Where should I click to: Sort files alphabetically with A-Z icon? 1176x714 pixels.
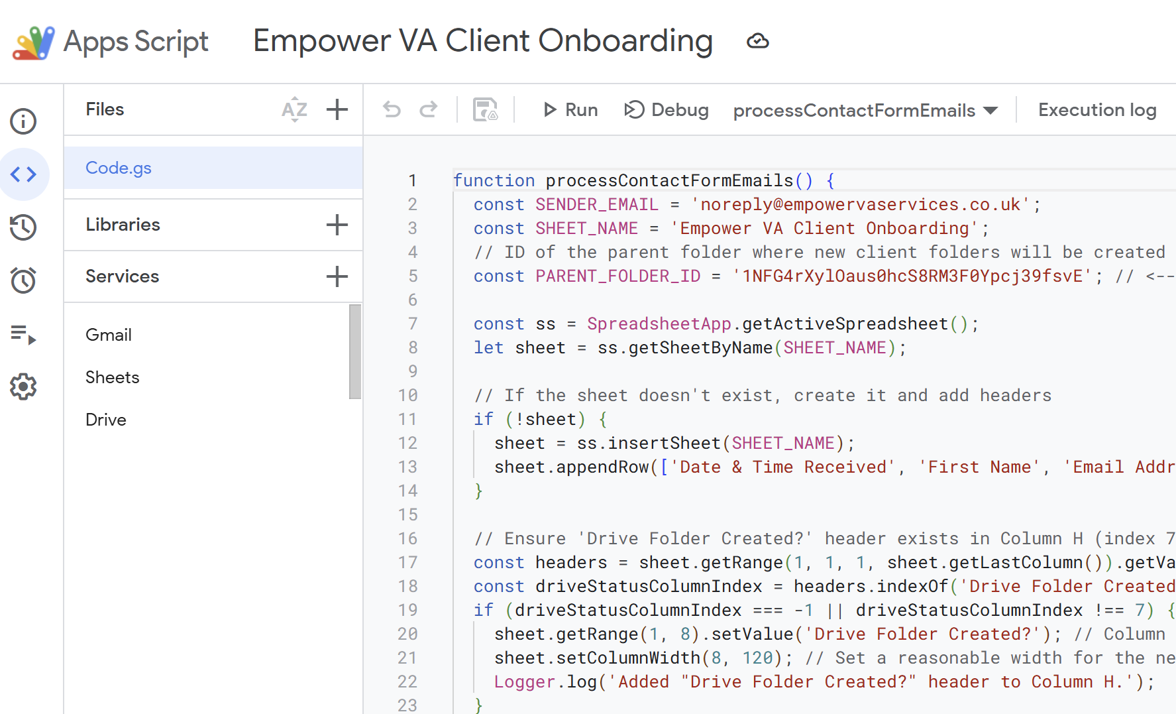[x=294, y=109]
